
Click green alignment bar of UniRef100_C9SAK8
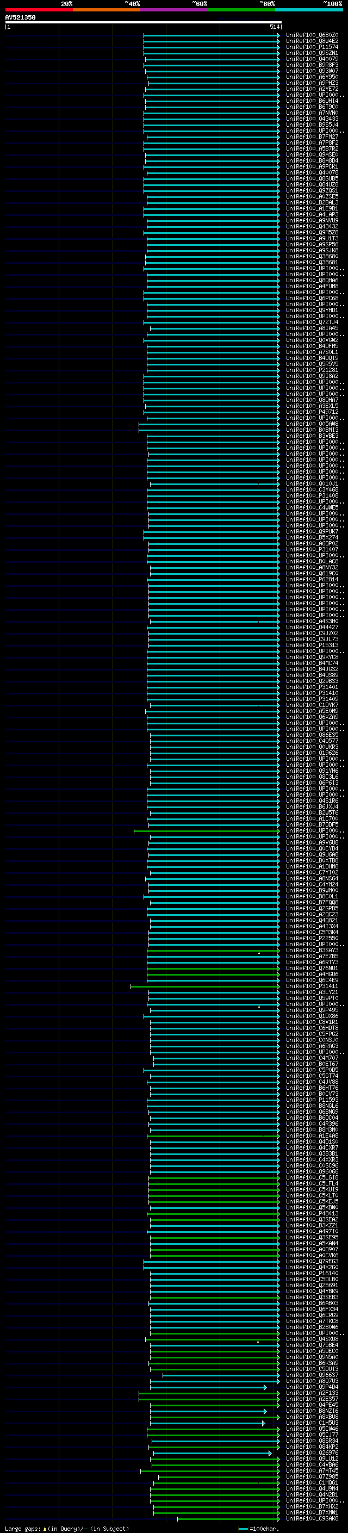point(228,1519)
